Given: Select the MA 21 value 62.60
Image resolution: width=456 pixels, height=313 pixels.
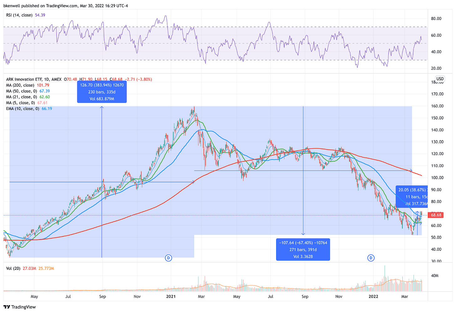Looking at the screenshot, I should pyautogui.click(x=44, y=97).
